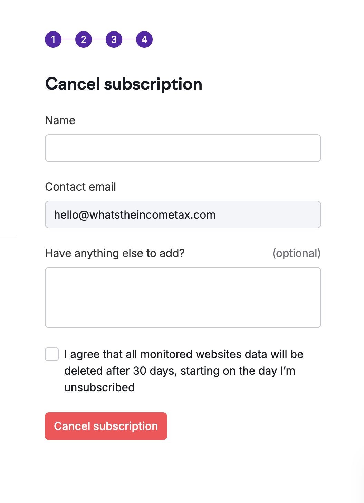Click the hello@whatstheincometax.com email text
Viewport: 364px width, 503px height.
[x=135, y=215]
